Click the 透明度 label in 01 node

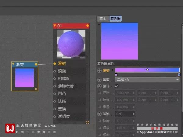coord(64,116)
